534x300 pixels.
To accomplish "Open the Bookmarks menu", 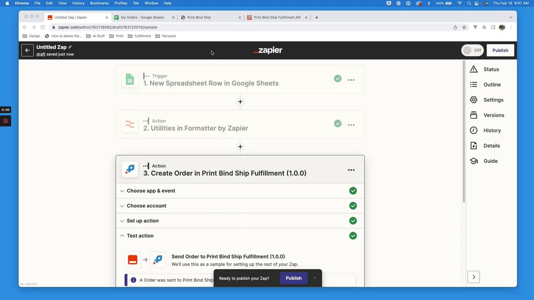I will click(99, 3).
